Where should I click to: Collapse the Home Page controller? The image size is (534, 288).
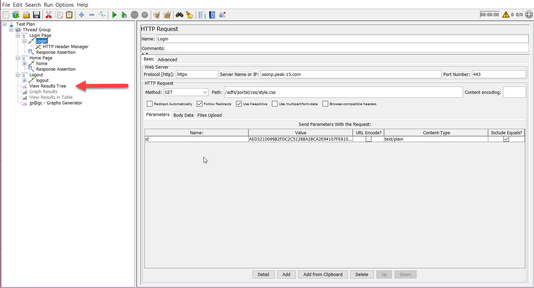point(18,58)
